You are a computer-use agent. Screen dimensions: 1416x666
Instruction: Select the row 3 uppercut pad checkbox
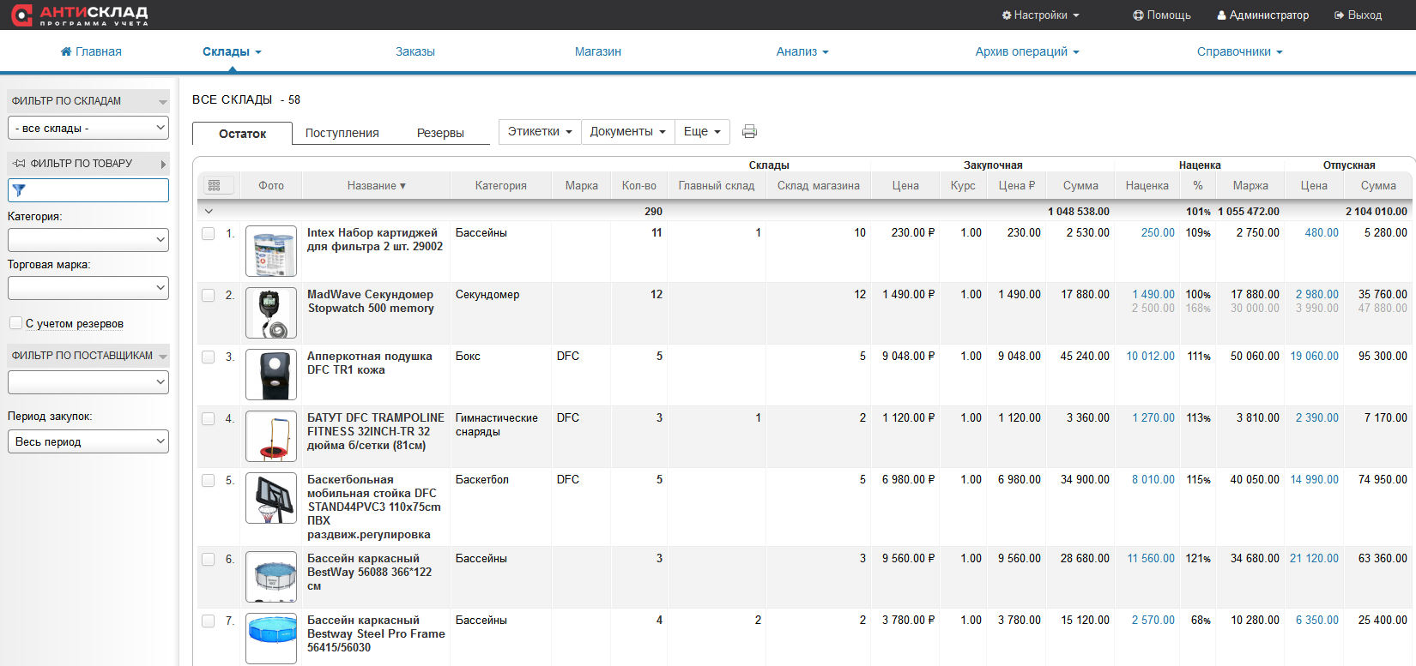208,357
